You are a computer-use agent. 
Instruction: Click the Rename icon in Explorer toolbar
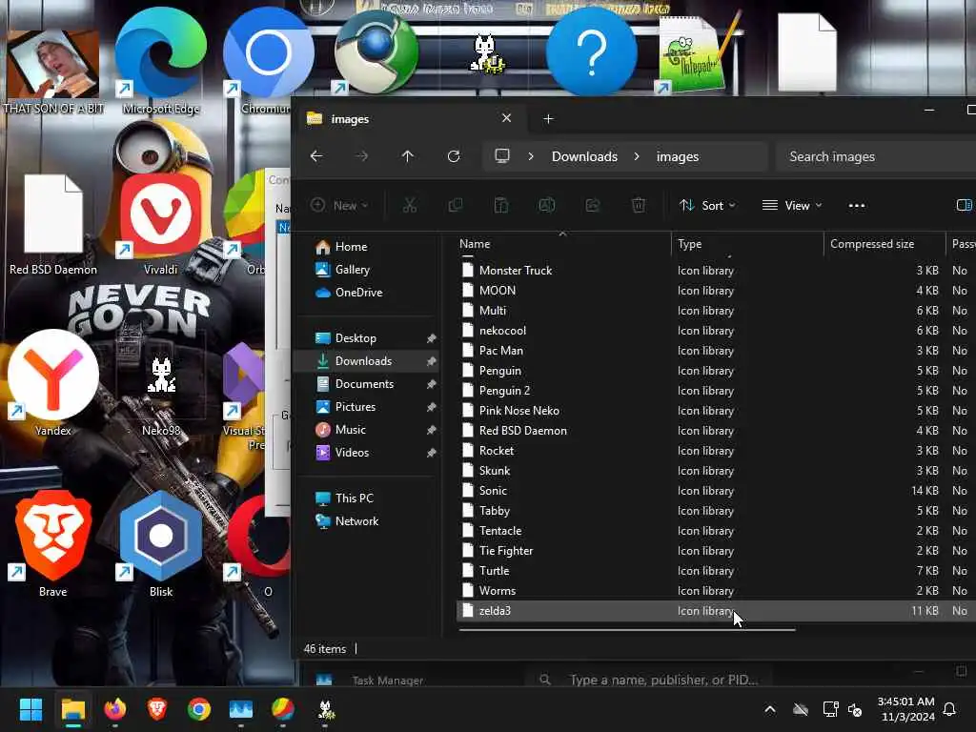click(x=547, y=206)
